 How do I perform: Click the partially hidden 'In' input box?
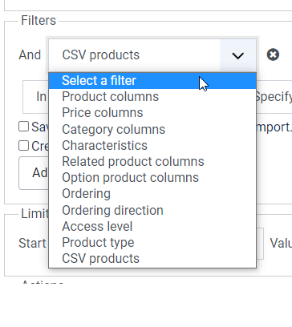36,97
